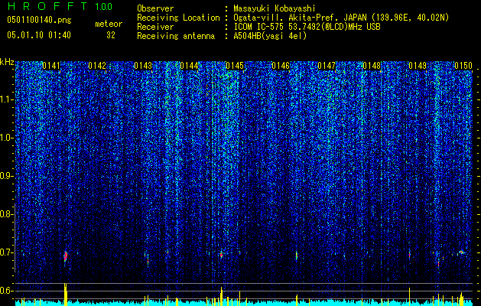
Task: Click the name Masayuki Kobayashi
Action: 275,8
